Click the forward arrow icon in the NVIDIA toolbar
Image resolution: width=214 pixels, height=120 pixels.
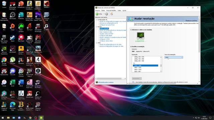tap(107, 14)
